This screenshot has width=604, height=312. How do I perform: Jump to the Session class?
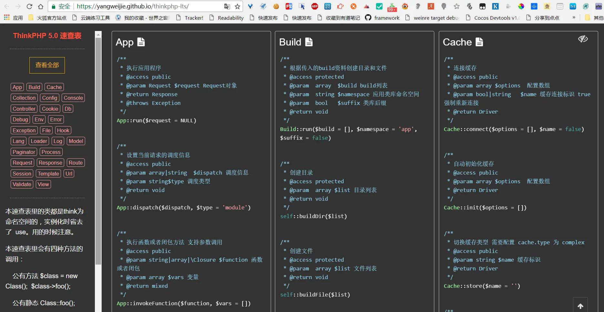(x=22, y=174)
